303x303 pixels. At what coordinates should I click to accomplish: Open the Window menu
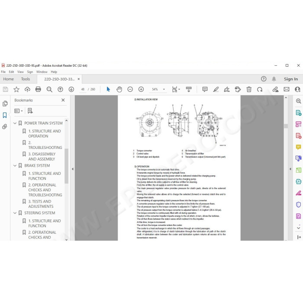(42, 72)
